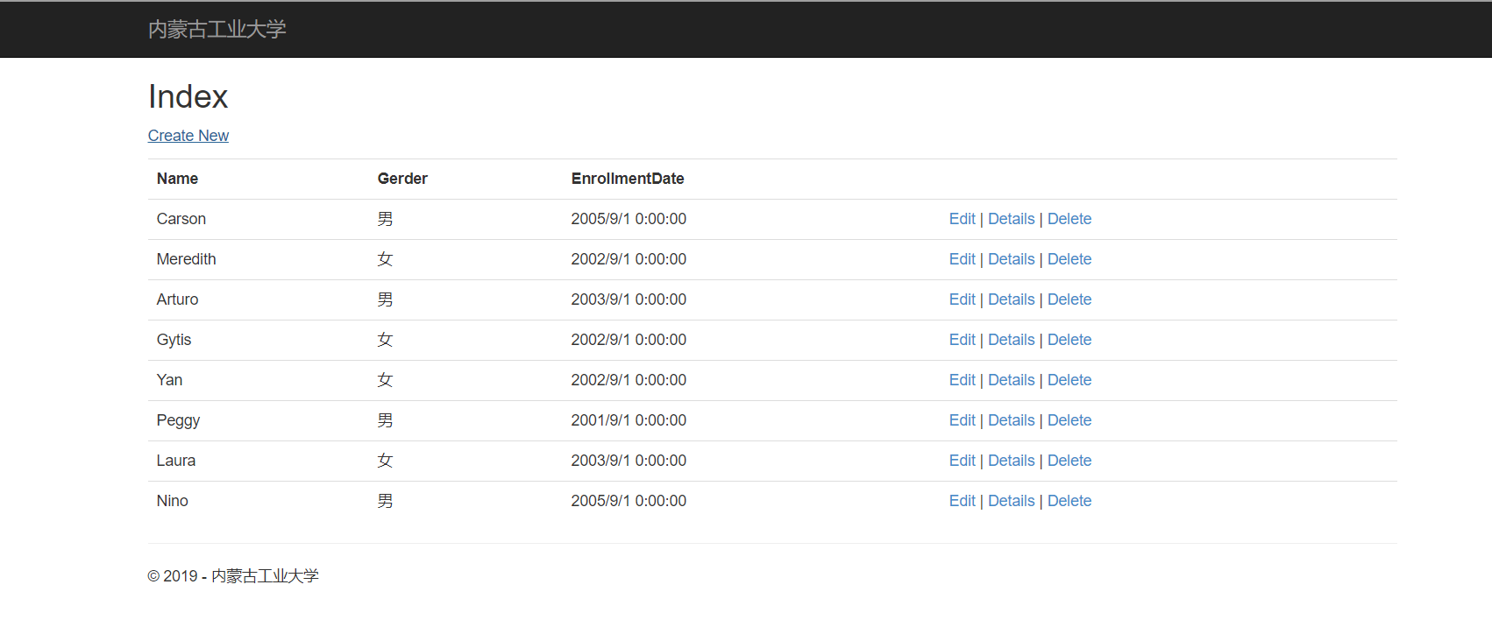View Details for Carson
1492x634 pixels.
click(1011, 219)
